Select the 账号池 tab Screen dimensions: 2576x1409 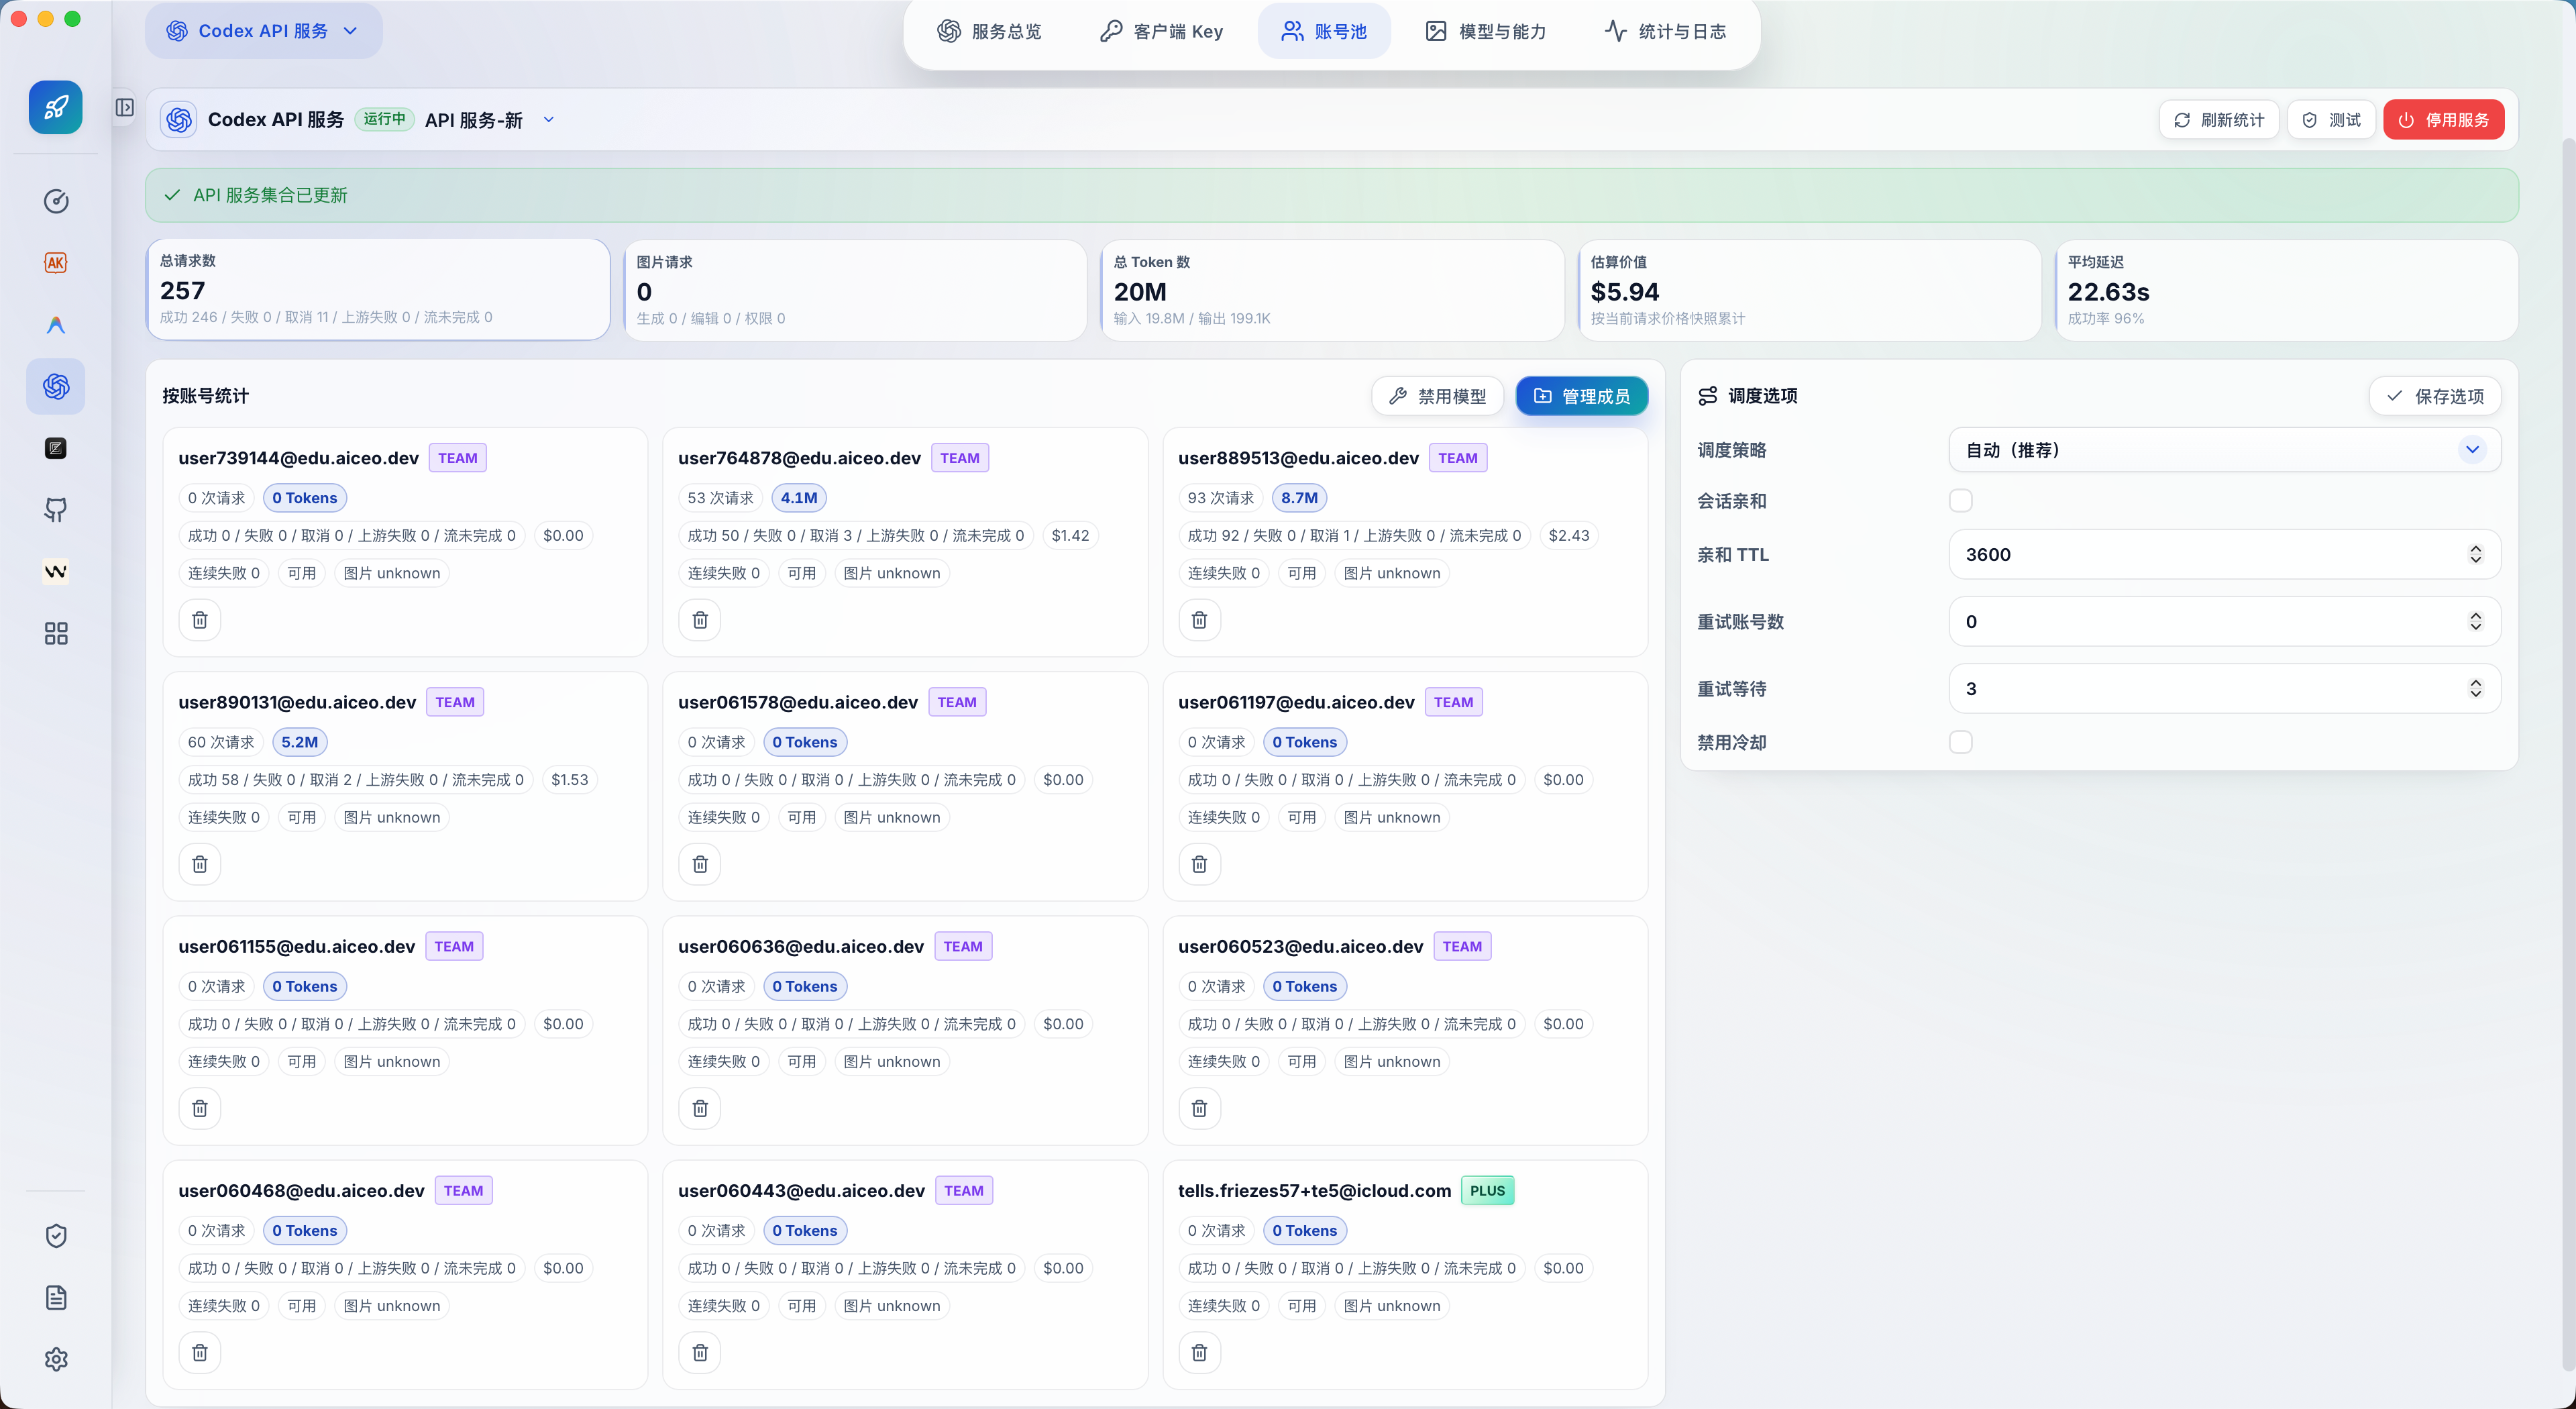(x=1324, y=31)
